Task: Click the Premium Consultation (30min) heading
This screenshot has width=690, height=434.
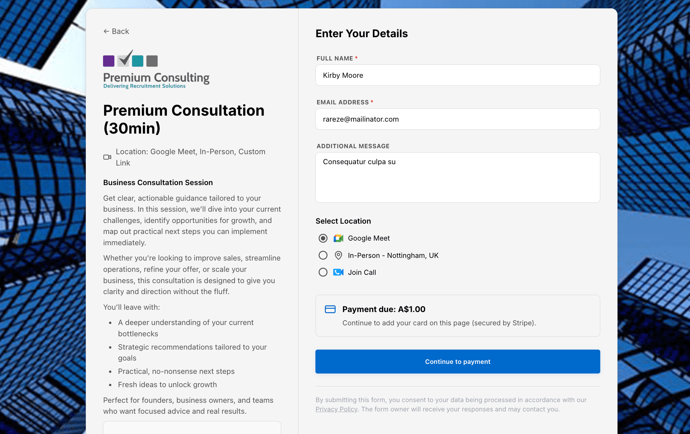Action: tap(183, 119)
